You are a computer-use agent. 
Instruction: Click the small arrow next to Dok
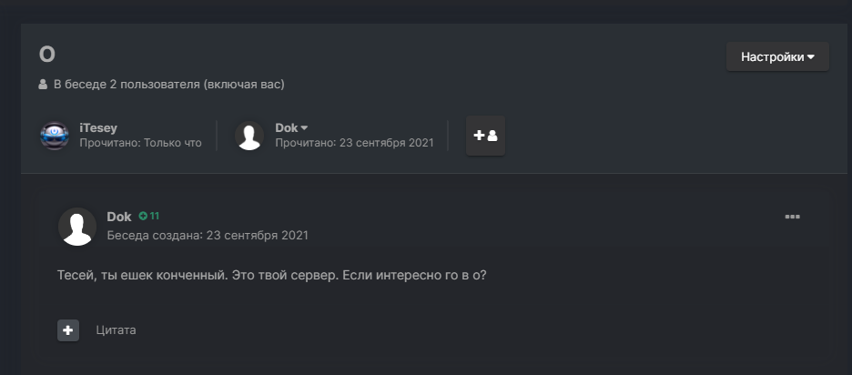(304, 128)
